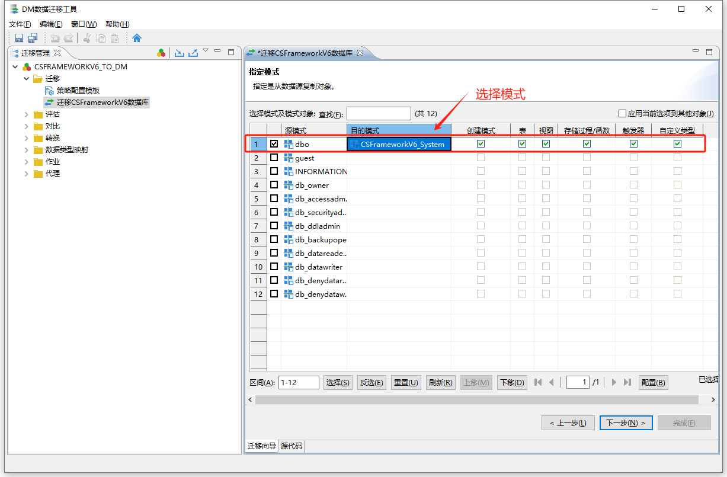Collapse the 迁移 folder node
Image resolution: width=727 pixels, height=477 pixels.
pos(26,79)
